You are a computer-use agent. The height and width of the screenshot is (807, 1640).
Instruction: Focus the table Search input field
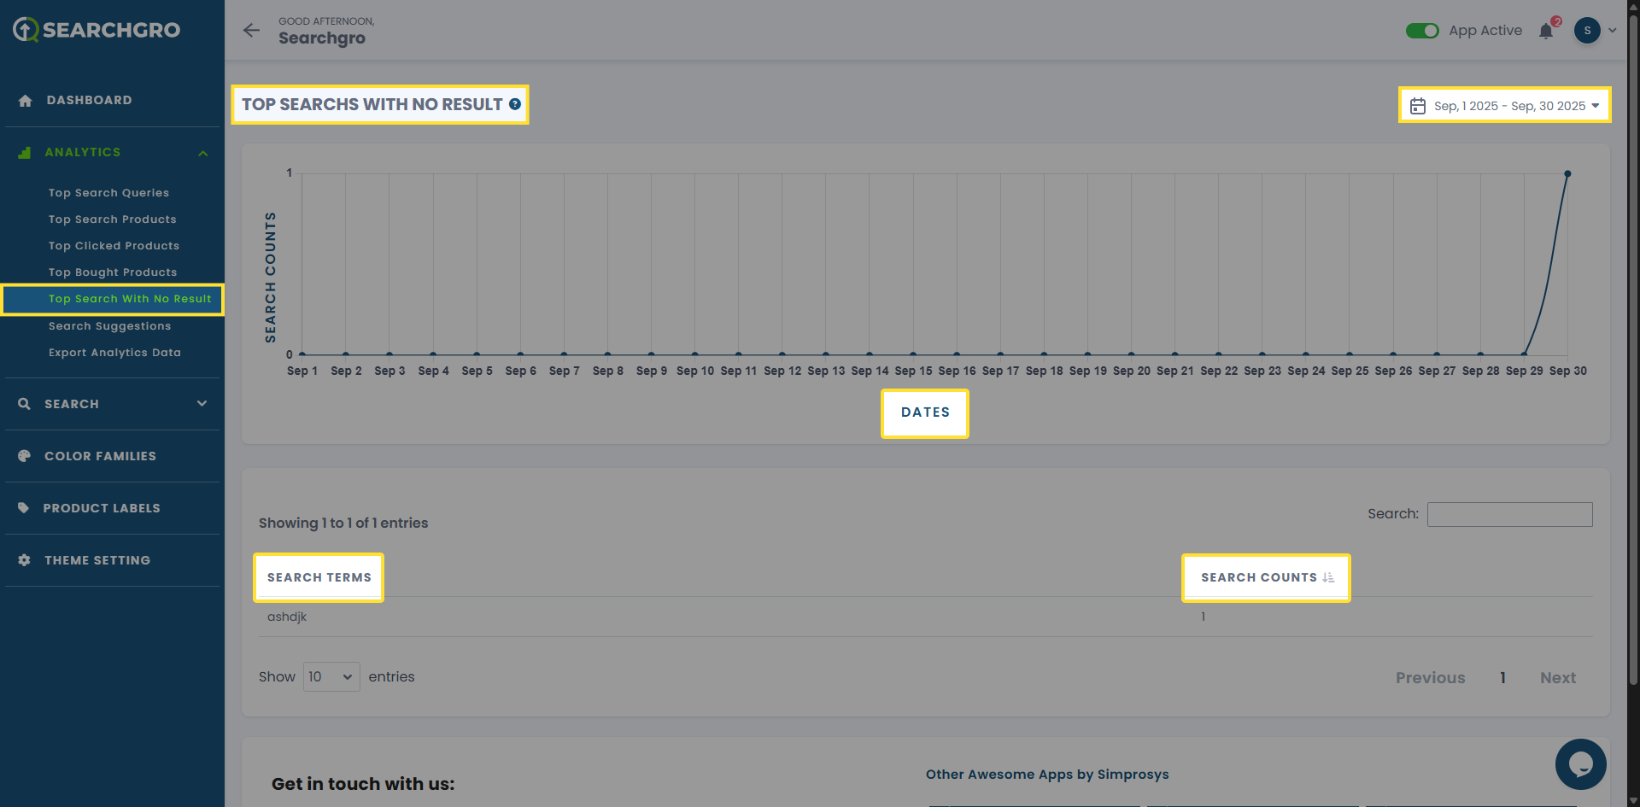click(1509, 514)
